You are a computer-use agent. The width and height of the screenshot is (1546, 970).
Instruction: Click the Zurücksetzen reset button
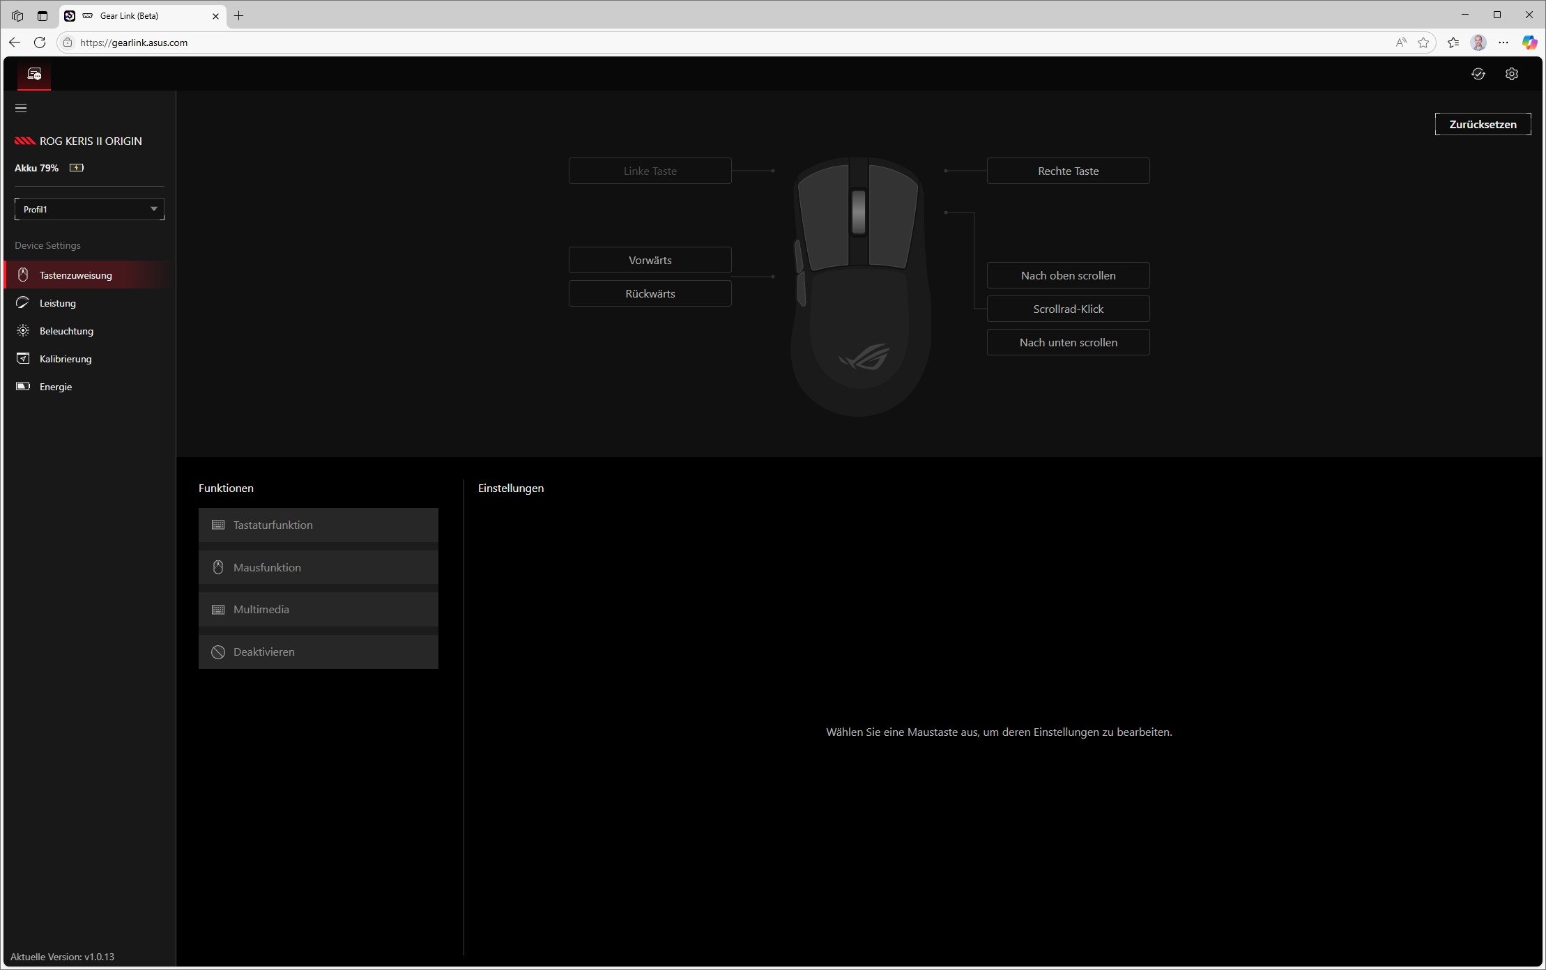tap(1483, 124)
